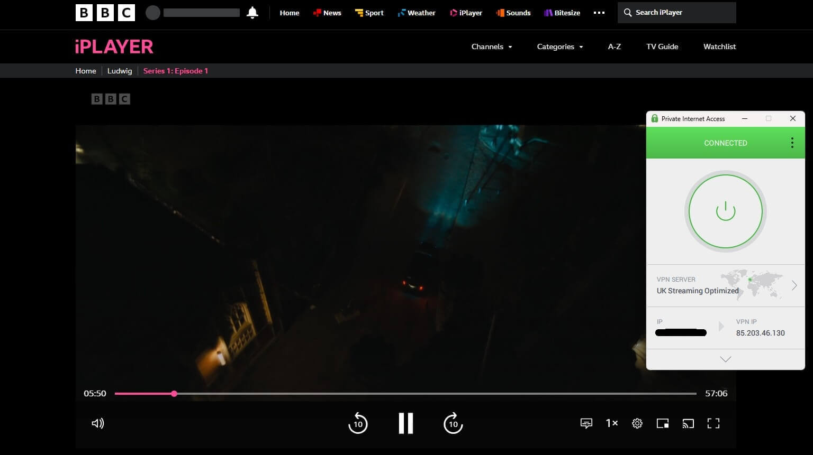
Task: Select Series 1: Episode 1 breadcrumb
Action: (176, 71)
